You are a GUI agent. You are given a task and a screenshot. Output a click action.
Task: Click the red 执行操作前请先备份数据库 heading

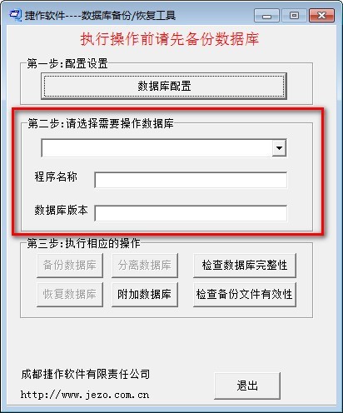click(x=170, y=39)
